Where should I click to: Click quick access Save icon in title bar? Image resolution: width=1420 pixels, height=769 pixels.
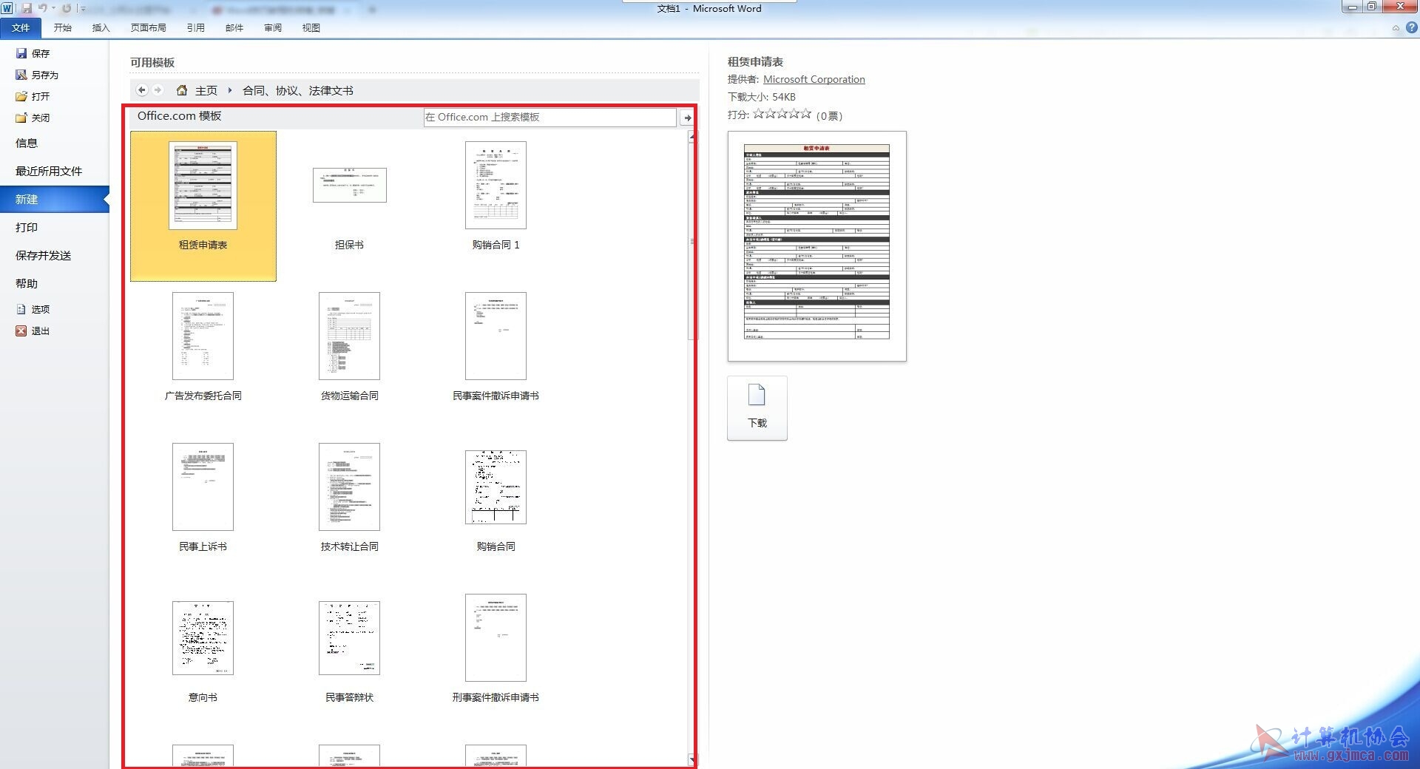[x=27, y=8]
